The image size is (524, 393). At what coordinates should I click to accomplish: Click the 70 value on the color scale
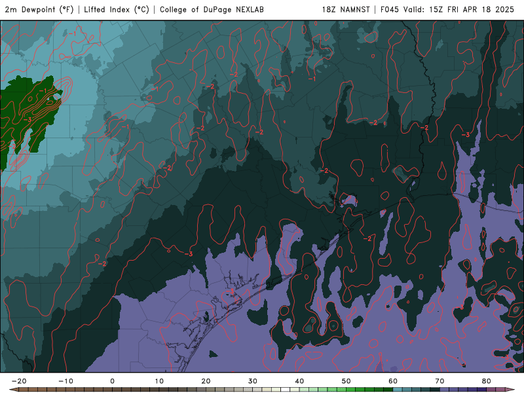coord(440,381)
